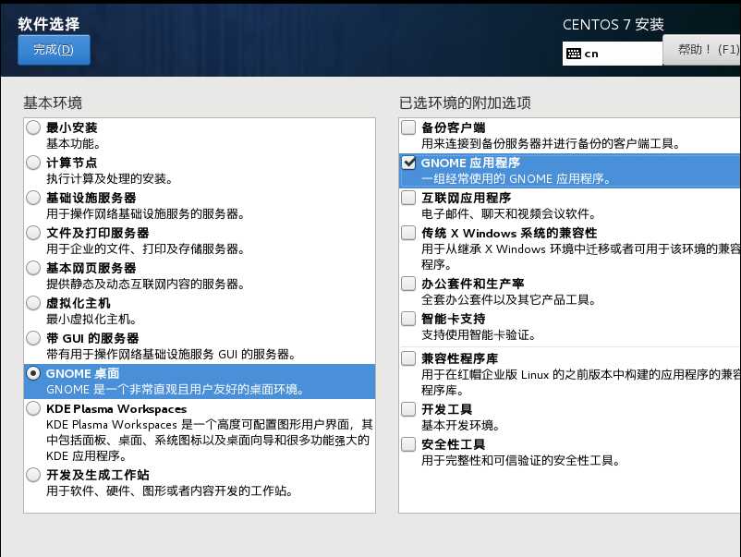This screenshot has height=557, width=741.
Task: Uncheck the GNOME 应用程序 checkbox
Action: point(408,163)
